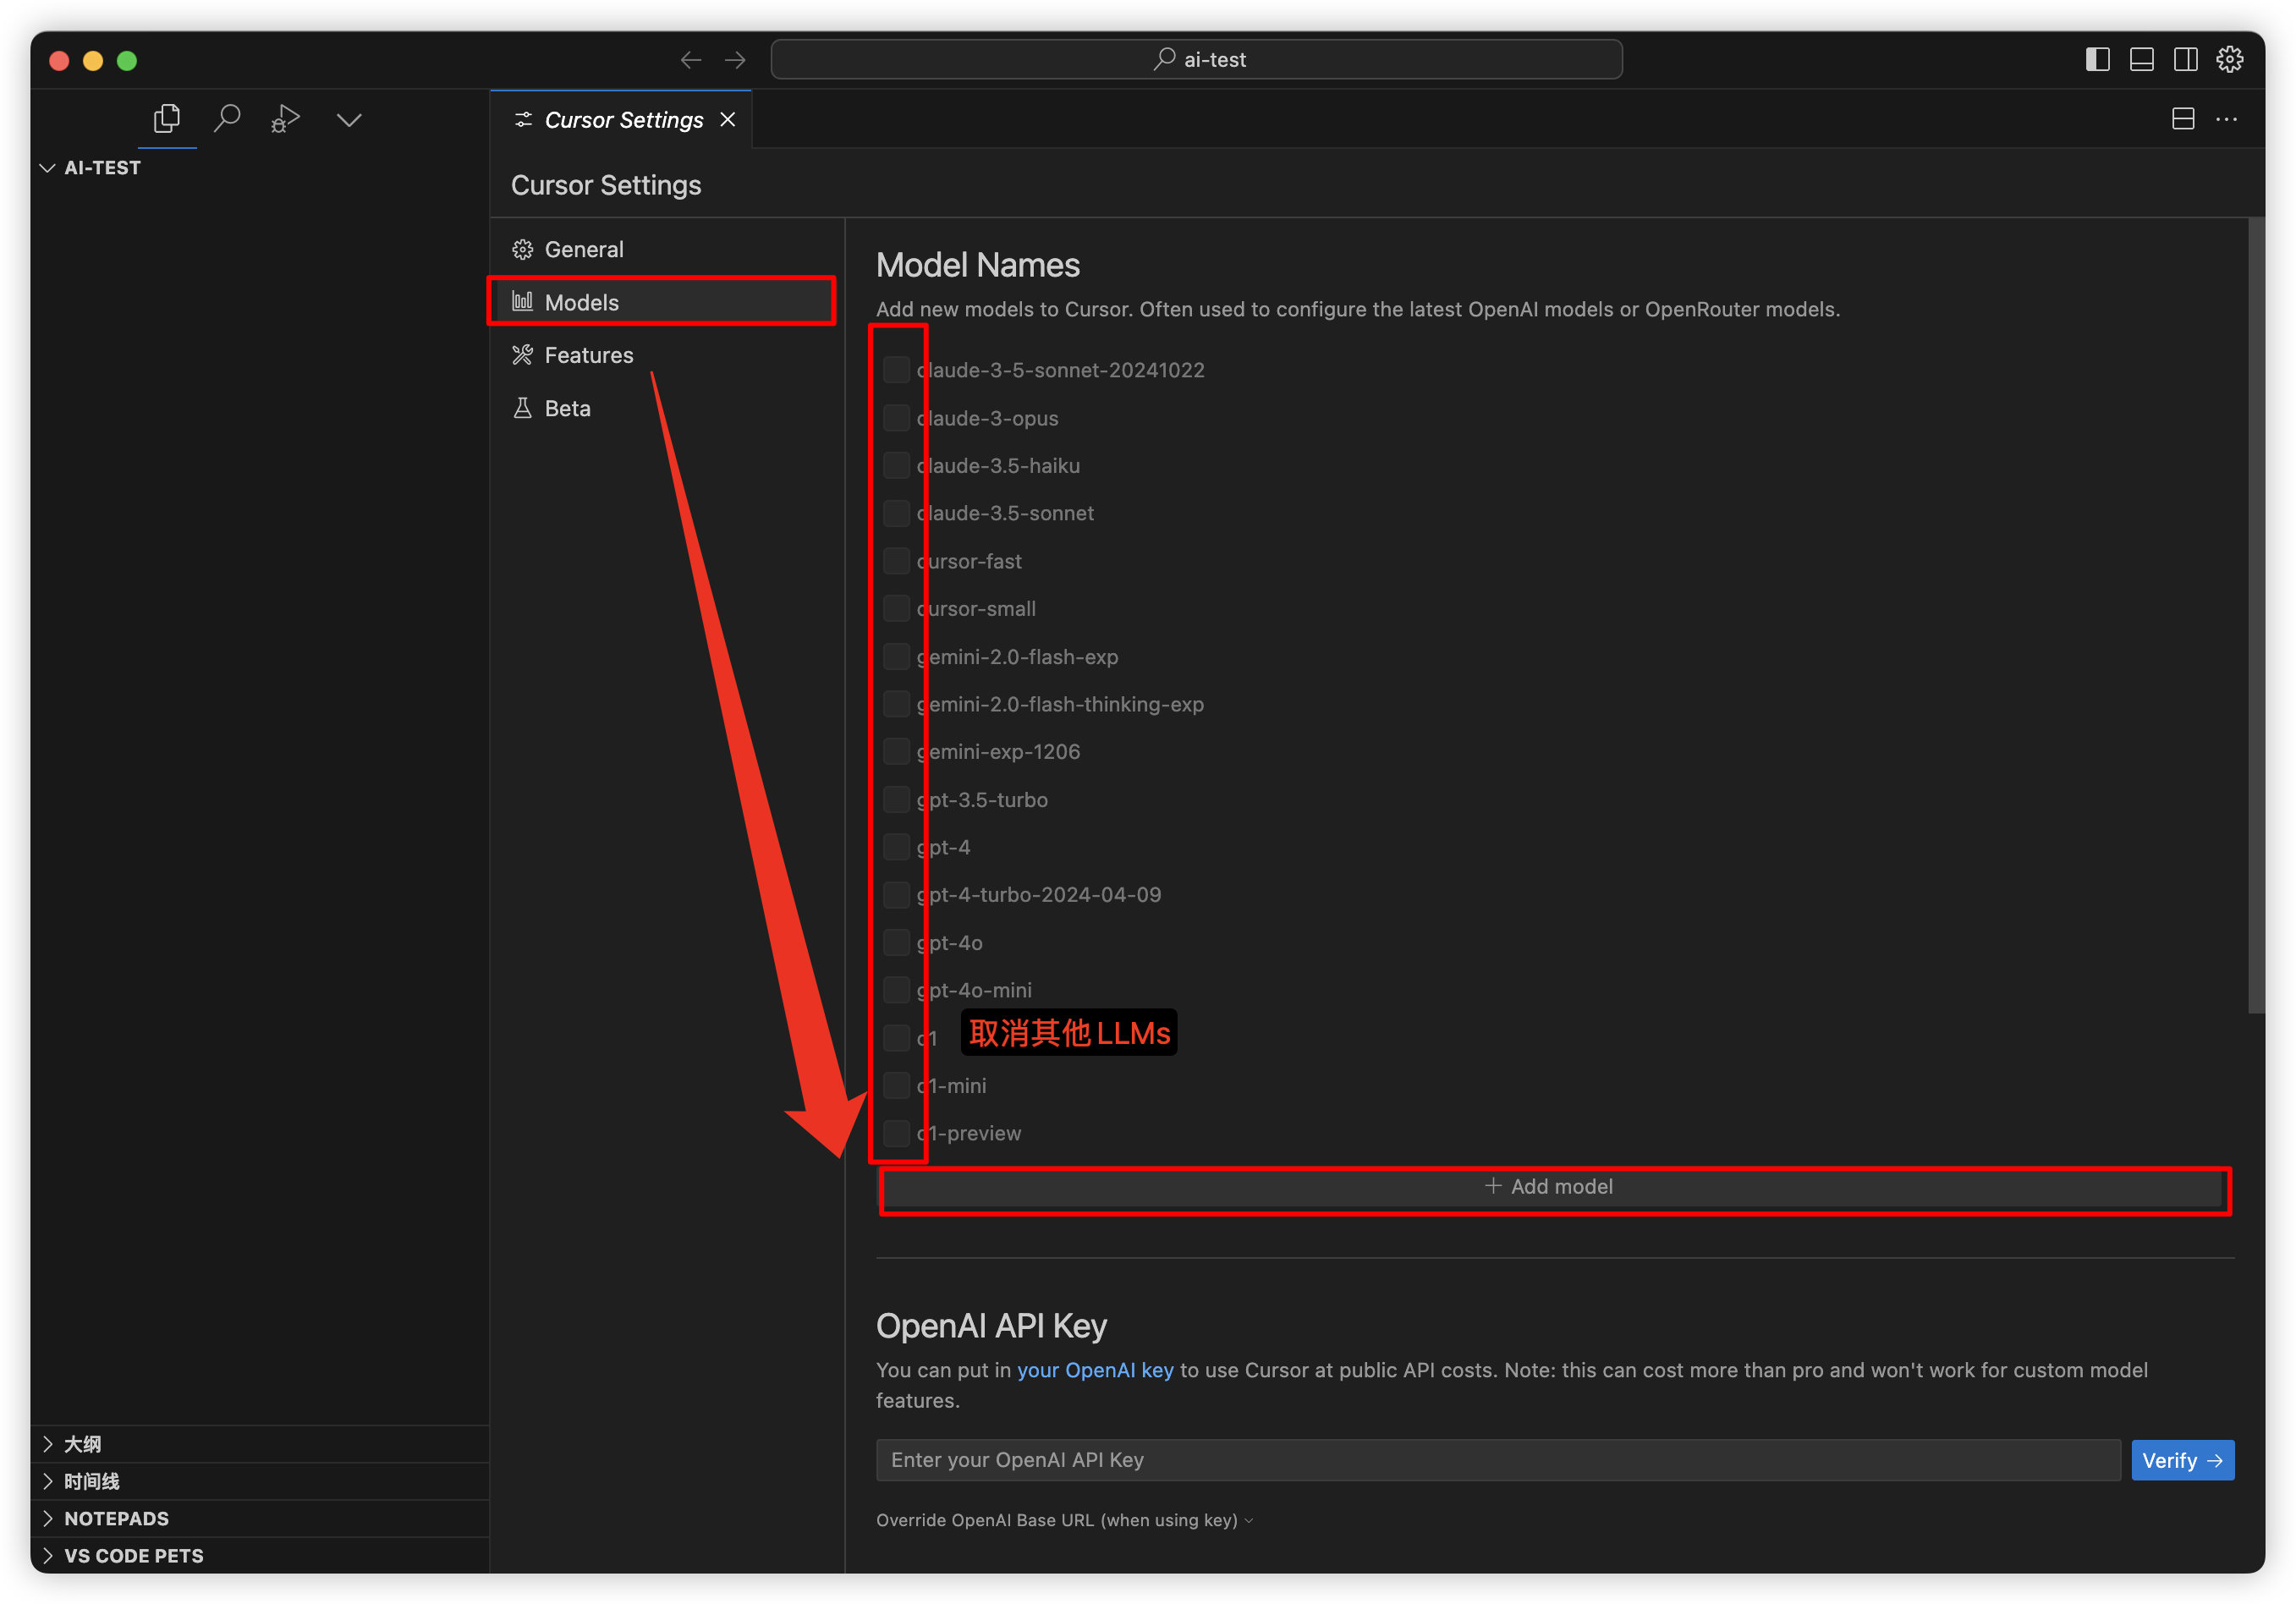2296x1604 pixels.
Task: Toggle gpt-4 checkbox
Action: [896, 847]
